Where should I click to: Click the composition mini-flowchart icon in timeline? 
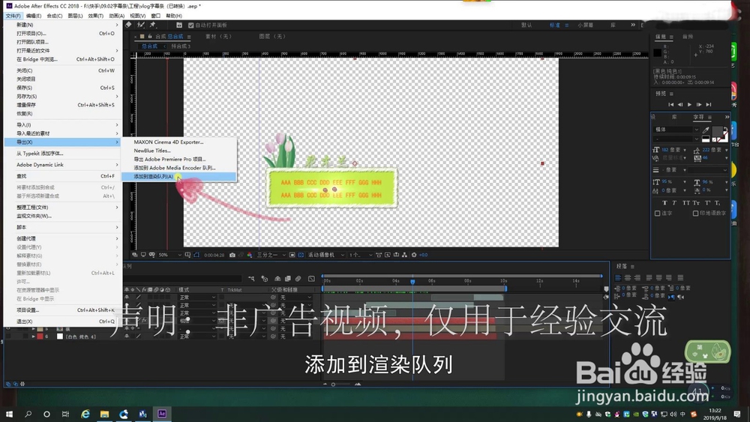[251, 279]
